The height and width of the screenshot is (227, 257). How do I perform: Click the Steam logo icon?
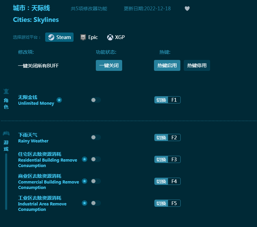[x=51, y=37]
